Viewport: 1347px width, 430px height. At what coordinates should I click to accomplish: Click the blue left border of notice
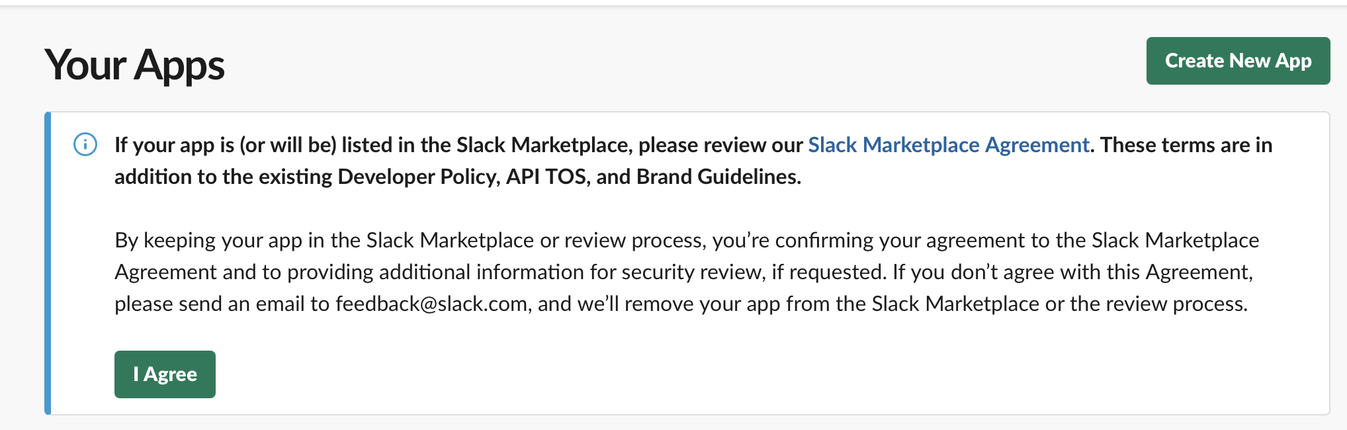pyautogui.click(x=48, y=263)
